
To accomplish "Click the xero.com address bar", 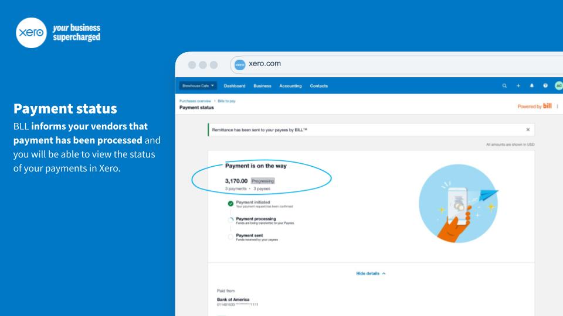I will (x=396, y=64).
